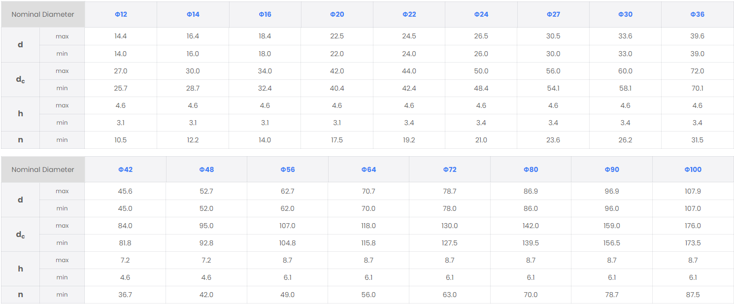Select the n min value 87.5 for Φ100

(693, 295)
